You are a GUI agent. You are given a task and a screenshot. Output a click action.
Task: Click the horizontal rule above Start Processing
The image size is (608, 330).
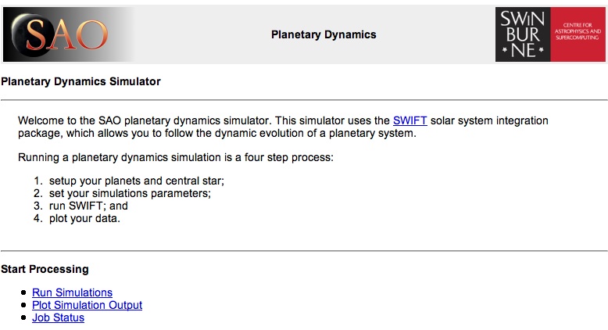tap(304, 251)
